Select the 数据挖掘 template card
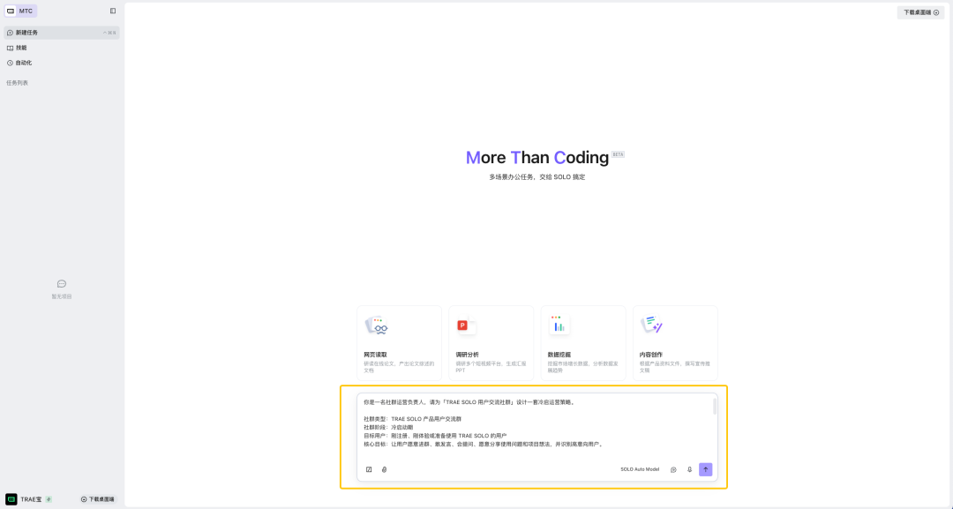Screen dimensions: 953x509 tap(583, 343)
